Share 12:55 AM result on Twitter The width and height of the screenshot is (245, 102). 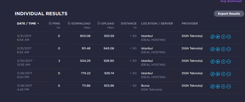click(x=218, y=62)
